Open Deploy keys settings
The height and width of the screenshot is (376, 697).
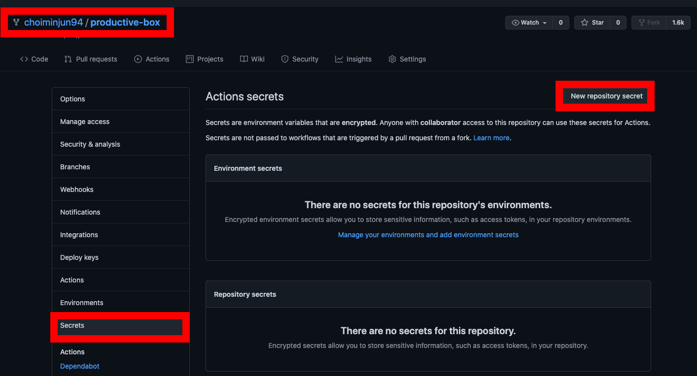click(x=121, y=257)
